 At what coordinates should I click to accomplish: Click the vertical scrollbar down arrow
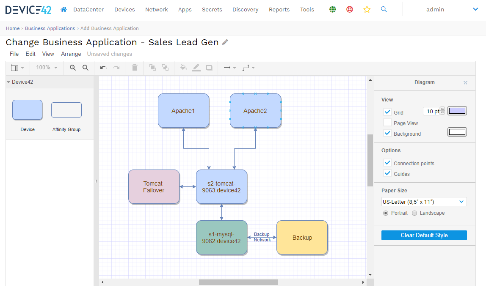tap(370, 275)
